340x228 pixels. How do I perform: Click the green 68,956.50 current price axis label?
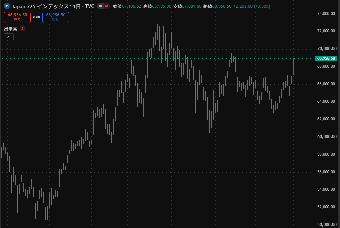click(x=326, y=58)
